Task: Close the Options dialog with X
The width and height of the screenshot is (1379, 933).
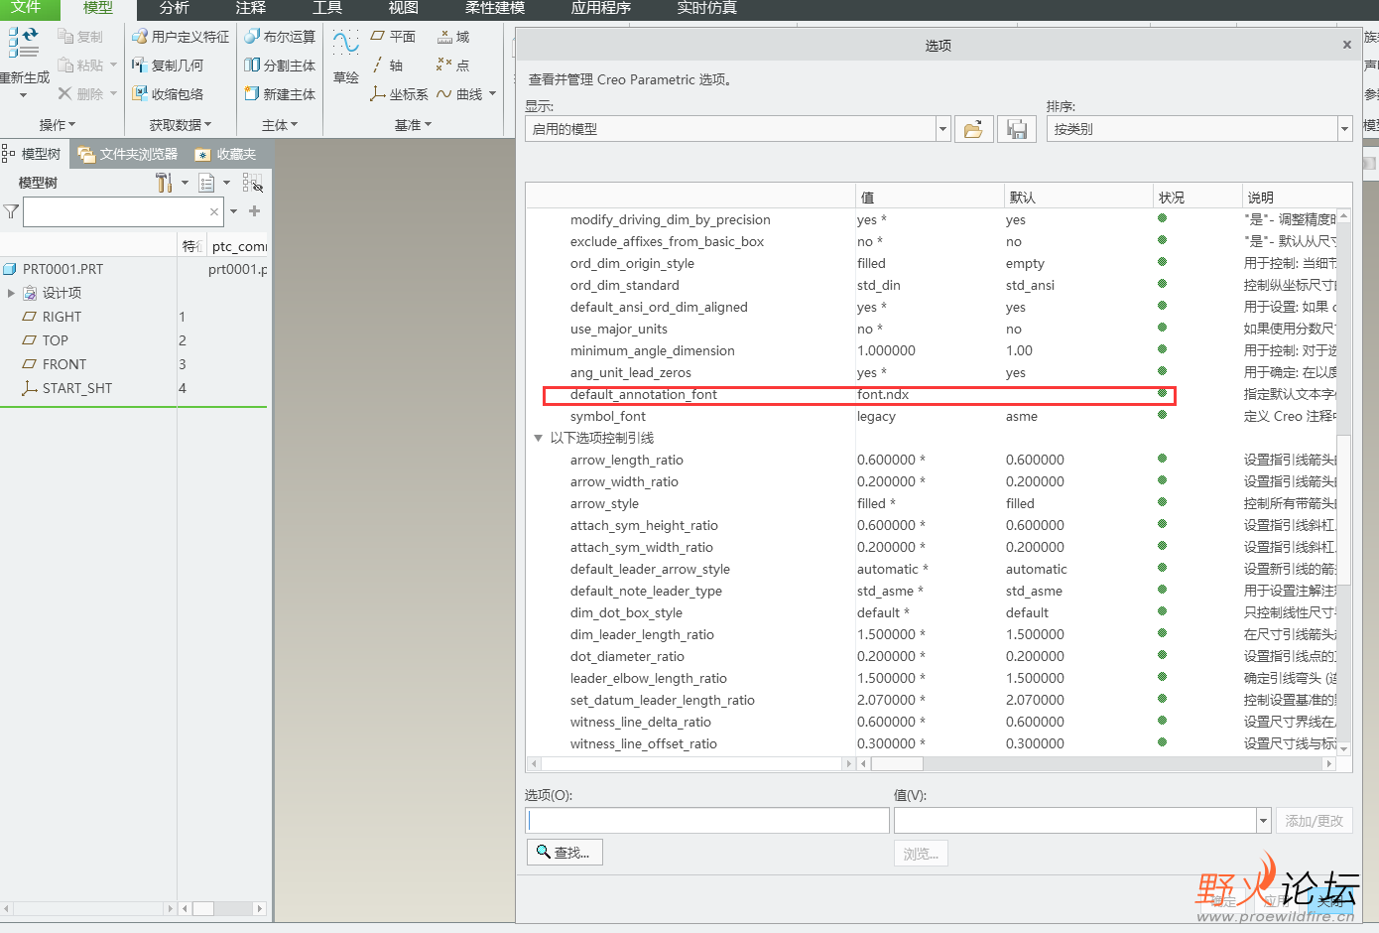Action: (x=1346, y=45)
